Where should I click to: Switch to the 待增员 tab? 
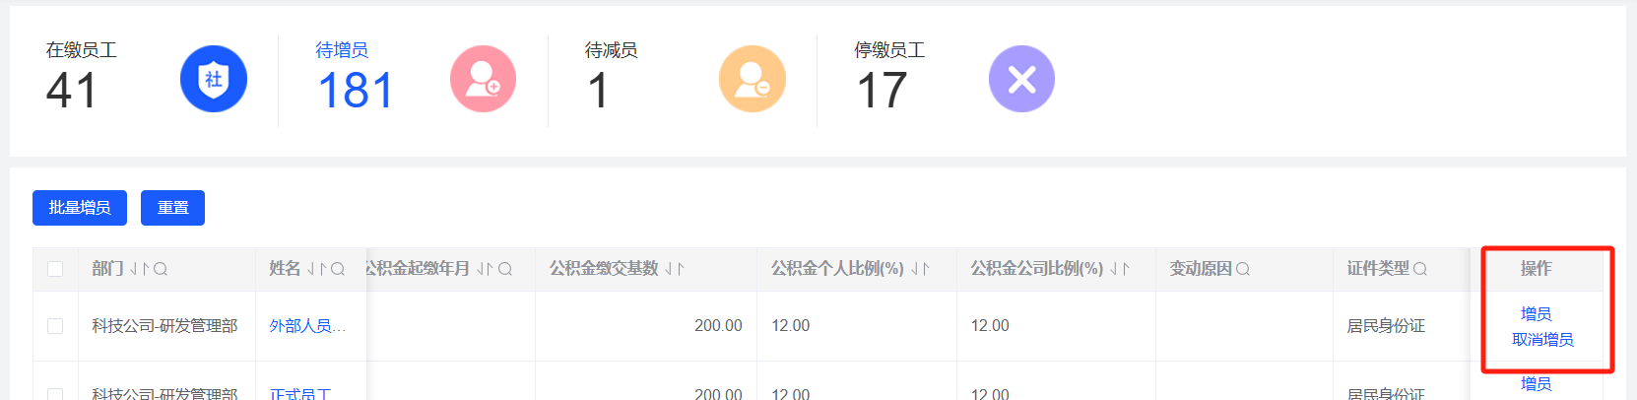[342, 50]
